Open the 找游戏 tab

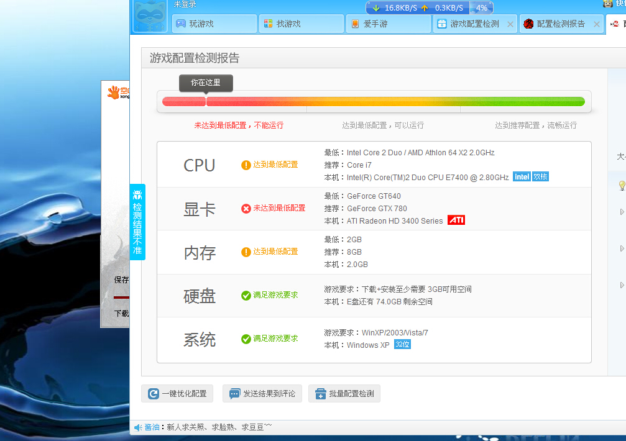[301, 24]
